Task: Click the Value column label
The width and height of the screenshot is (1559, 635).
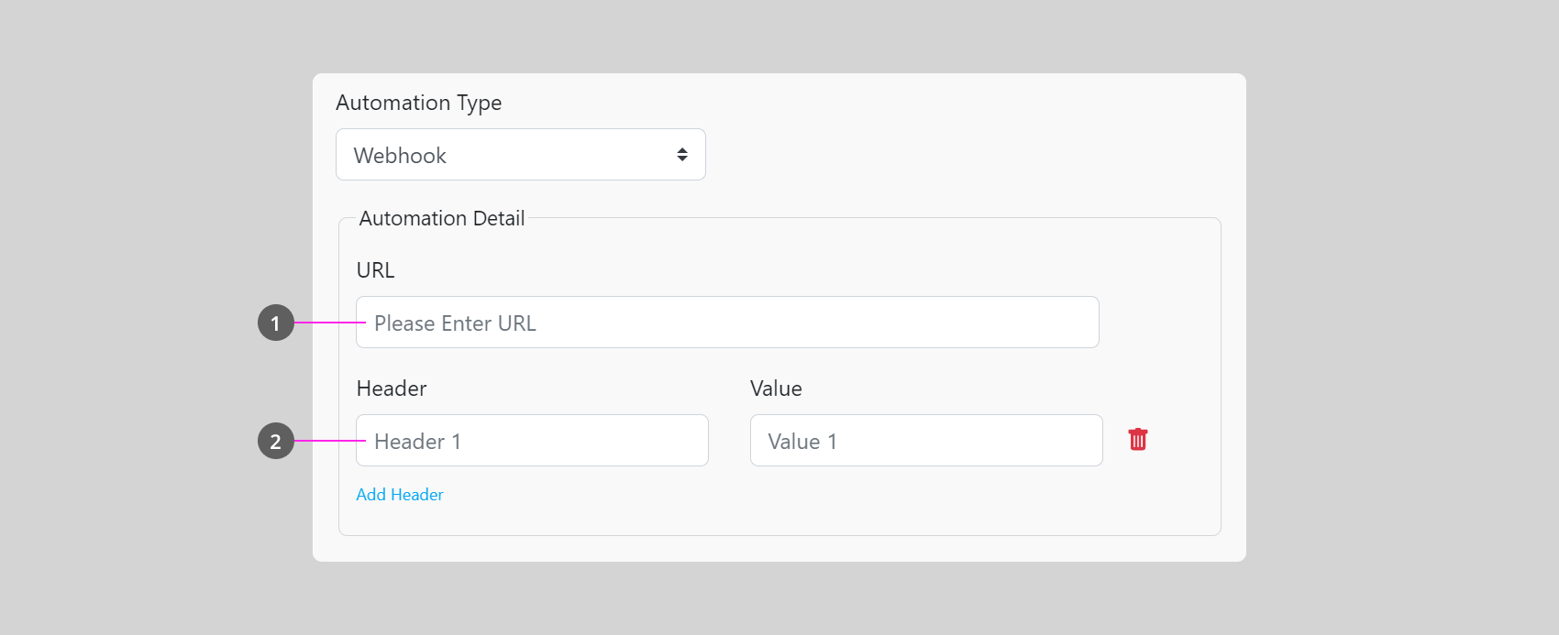Action: click(776, 389)
